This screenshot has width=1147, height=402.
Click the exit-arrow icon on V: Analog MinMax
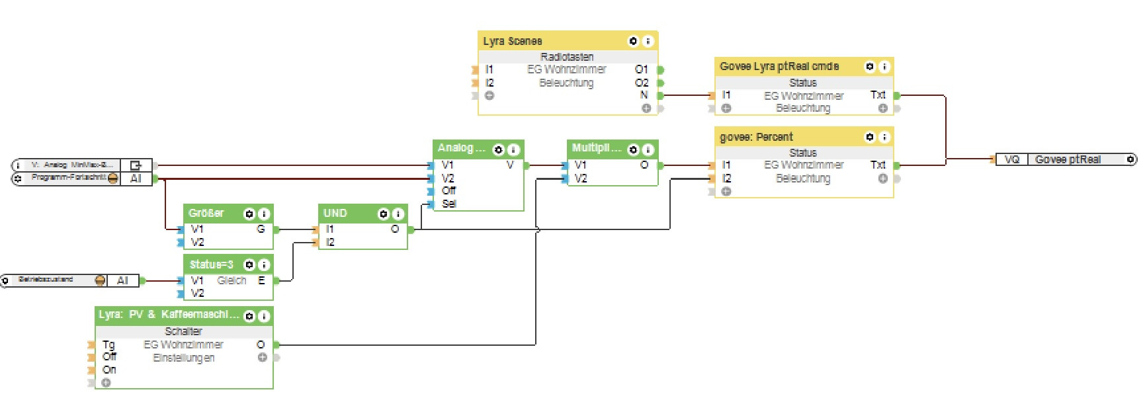pos(136,165)
